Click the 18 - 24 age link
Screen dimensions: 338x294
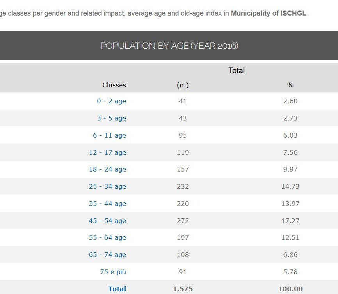pos(107,169)
